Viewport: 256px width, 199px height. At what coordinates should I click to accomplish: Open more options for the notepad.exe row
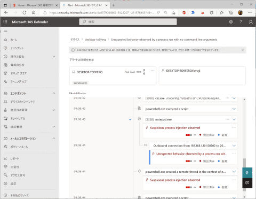coord(227,119)
